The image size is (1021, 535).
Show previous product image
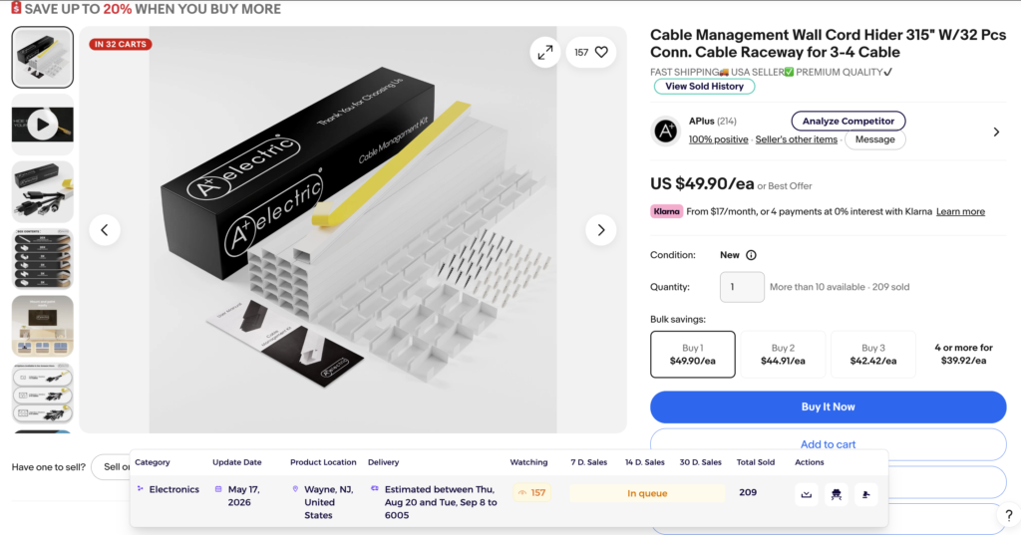coord(104,230)
